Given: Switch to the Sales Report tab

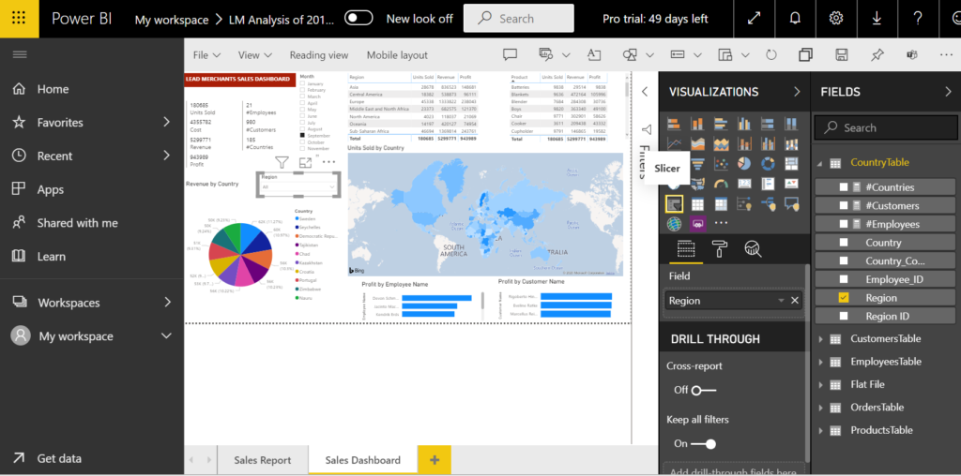Looking at the screenshot, I should coord(262,460).
